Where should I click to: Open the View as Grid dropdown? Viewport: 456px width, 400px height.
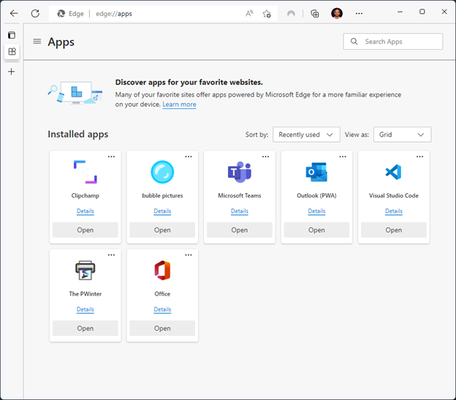tap(402, 135)
